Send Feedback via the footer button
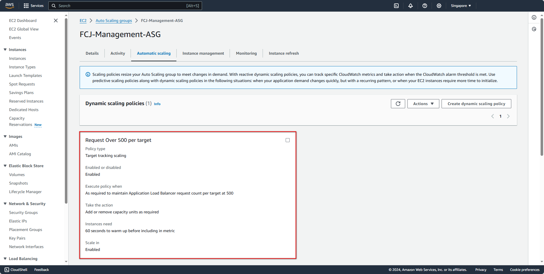The height and width of the screenshot is (274, 544). (x=41, y=269)
